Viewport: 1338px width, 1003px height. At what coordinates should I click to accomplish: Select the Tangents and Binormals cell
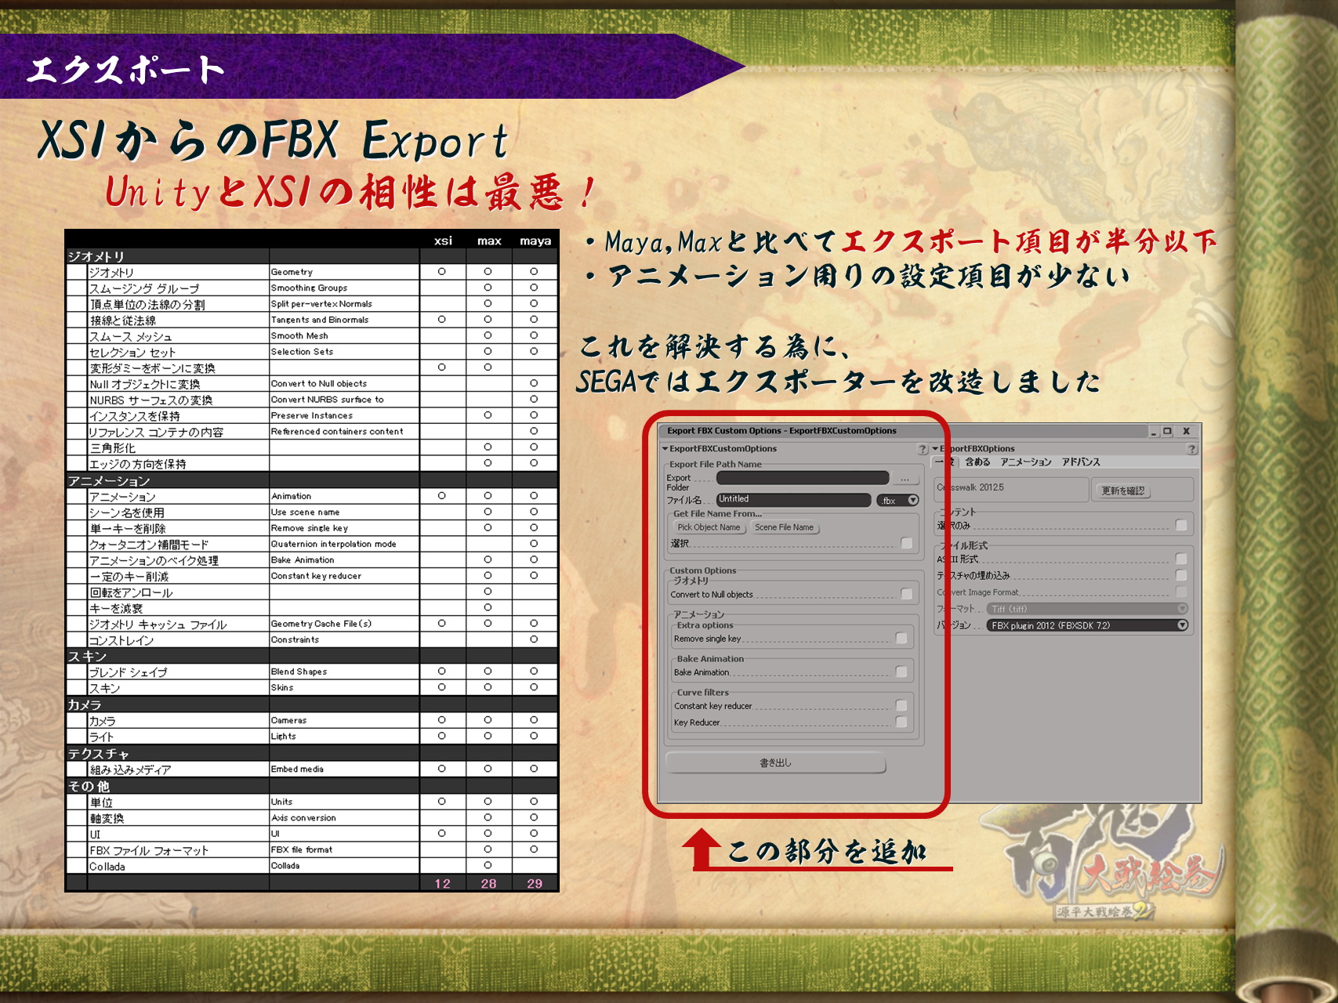pyautogui.click(x=344, y=320)
